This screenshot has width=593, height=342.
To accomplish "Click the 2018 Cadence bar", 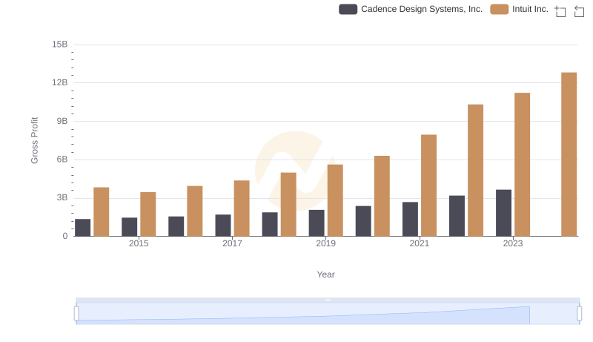I will (x=270, y=224).
